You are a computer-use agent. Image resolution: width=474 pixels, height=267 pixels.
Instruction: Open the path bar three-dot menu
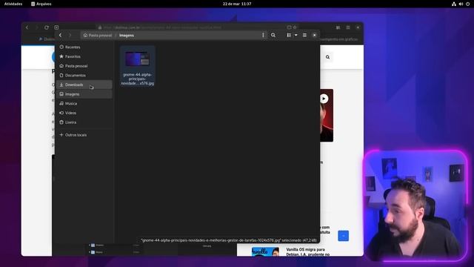coord(263,35)
